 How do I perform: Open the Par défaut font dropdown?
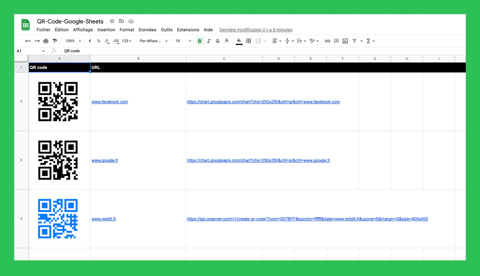click(x=153, y=41)
